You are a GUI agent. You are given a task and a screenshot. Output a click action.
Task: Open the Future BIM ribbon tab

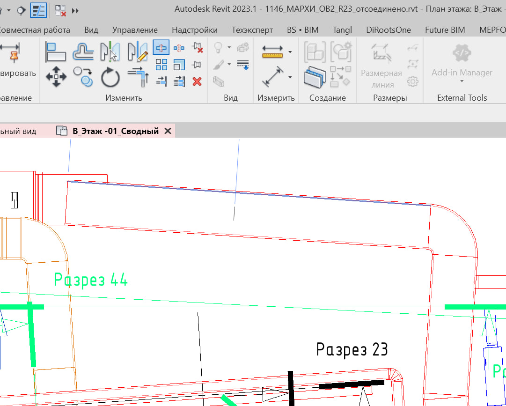[x=445, y=30]
